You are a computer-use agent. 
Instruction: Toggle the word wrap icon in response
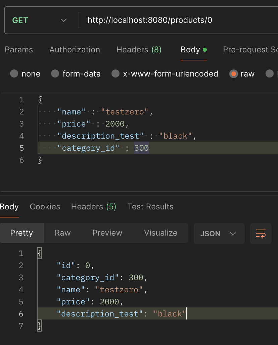[x=261, y=234]
